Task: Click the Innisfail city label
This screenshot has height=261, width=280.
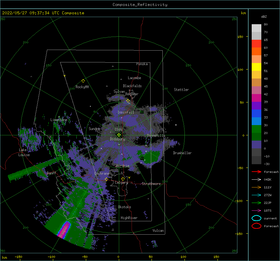Action: [126, 112]
